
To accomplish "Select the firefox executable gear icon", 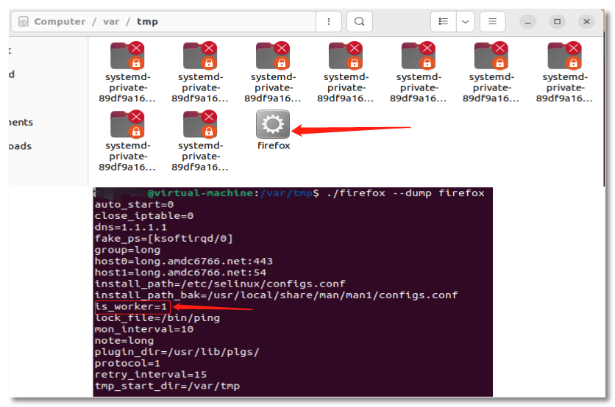I will (273, 124).
